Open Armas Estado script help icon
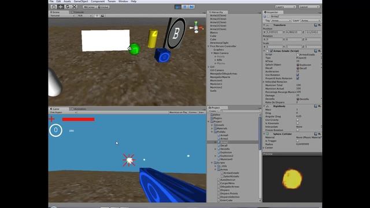The width and height of the screenshot is (370, 208). click(316, 51)
